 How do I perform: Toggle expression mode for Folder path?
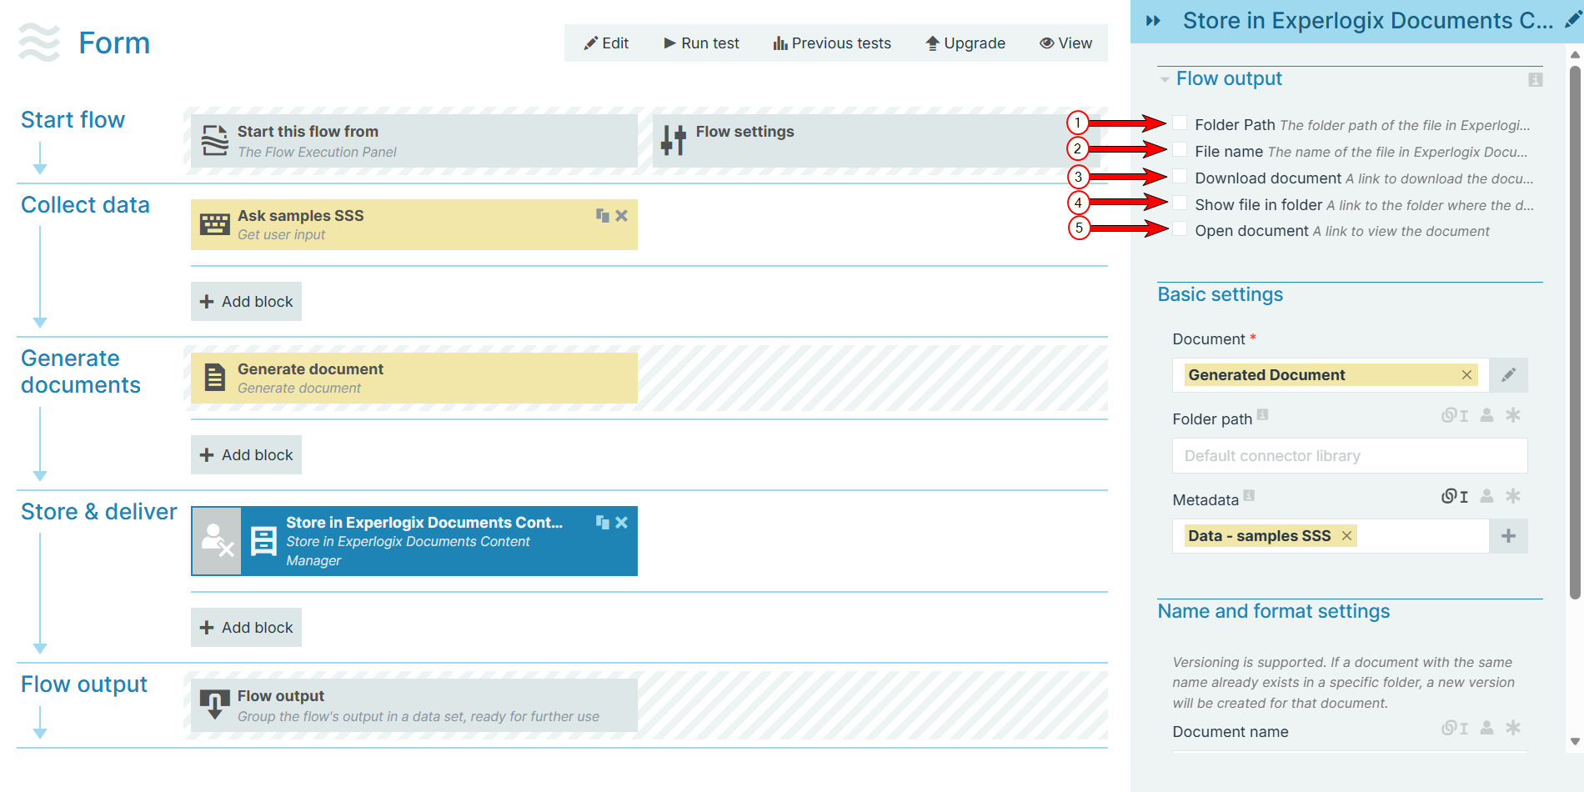[1455, 415]
